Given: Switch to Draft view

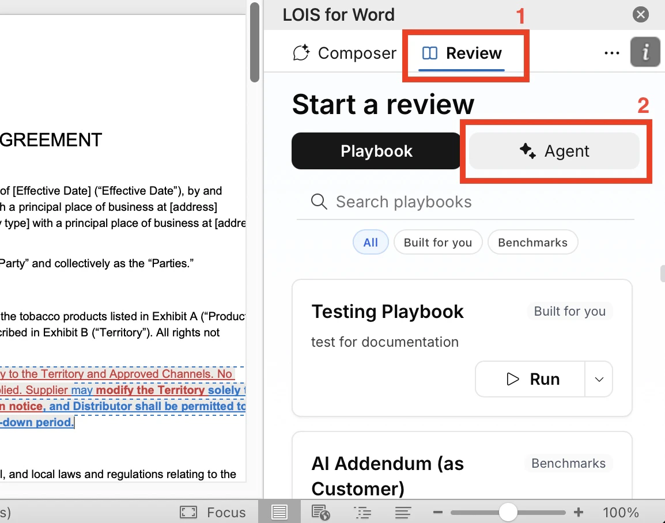Looking at the screenshot, I should (403, 513).
